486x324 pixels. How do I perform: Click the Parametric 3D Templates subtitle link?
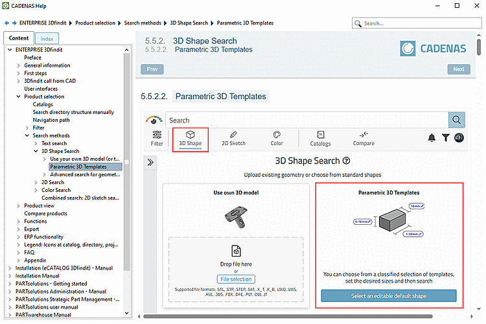pyautogui.click(x=214, y=50)
